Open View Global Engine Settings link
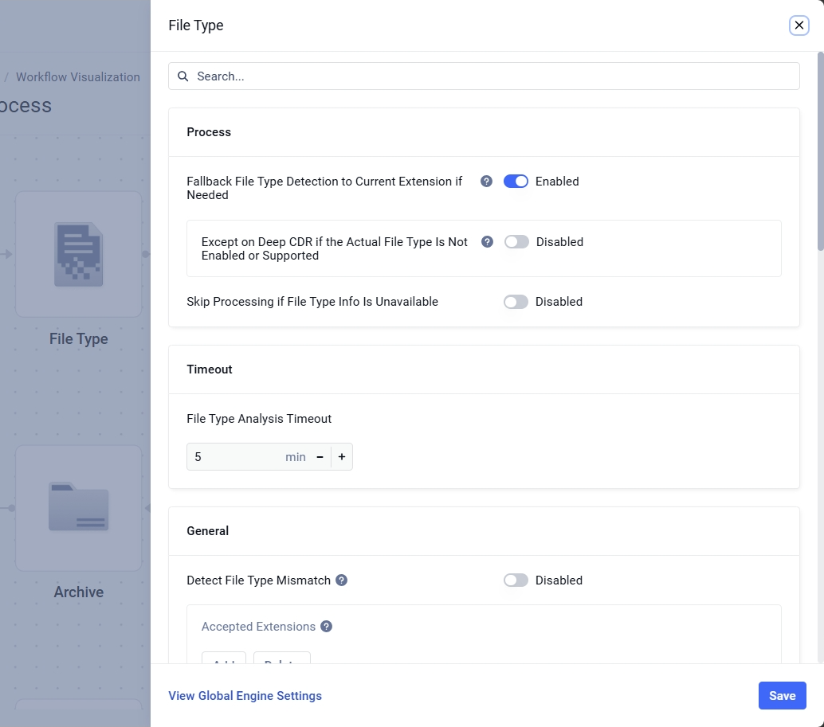 point(245,695)
